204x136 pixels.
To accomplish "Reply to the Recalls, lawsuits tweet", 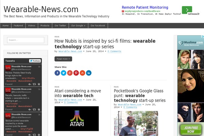I will coord(30,109).
